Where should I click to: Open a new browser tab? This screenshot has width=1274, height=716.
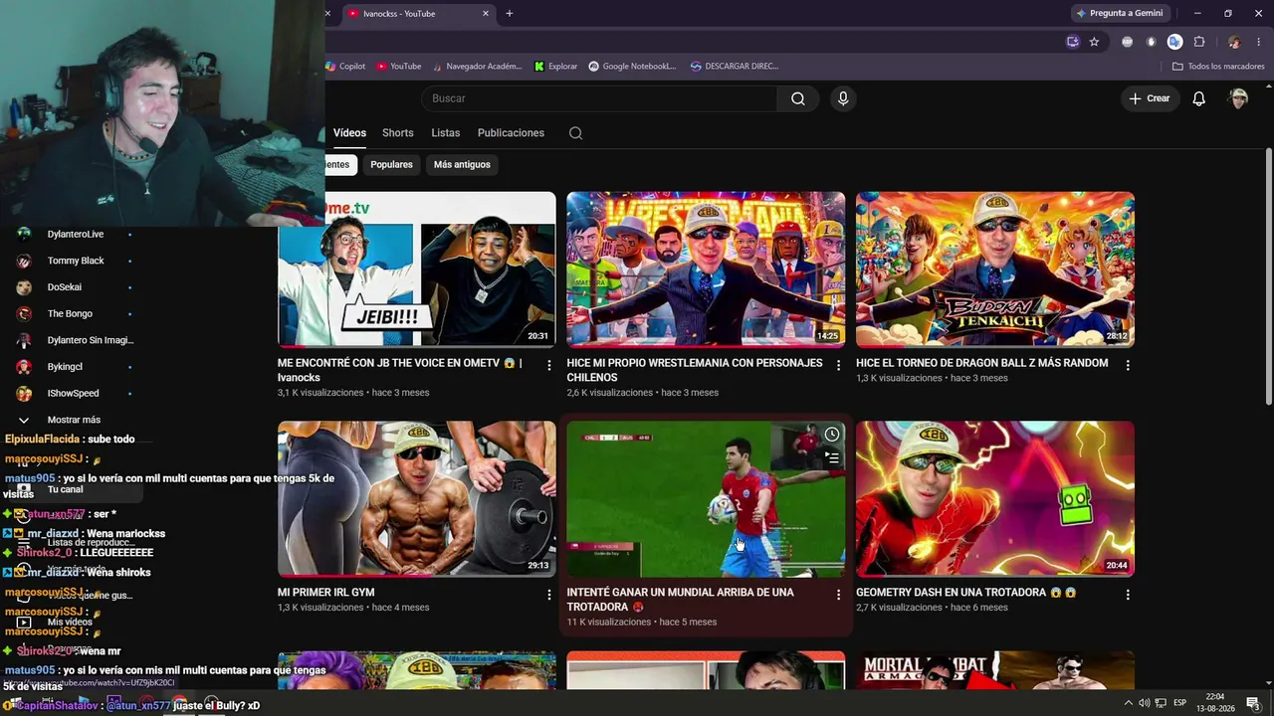(x=510, y=14)
